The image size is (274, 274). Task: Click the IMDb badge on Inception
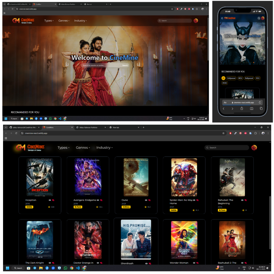pos(29,207)
